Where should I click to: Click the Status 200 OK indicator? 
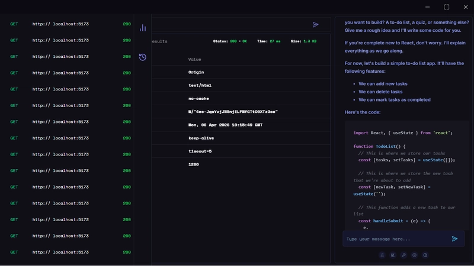[x=230, y=41]
